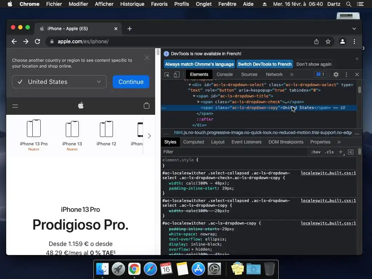Switch to the Sources tab
This screenshot has height=279, width=372.
coord(249,74)
